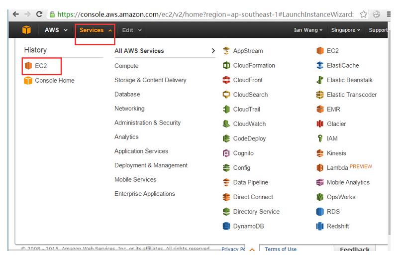The width and height of the screenshot is (401, 258).
Task: Select the Enterprise Applications category
Action: pos(145,194)
